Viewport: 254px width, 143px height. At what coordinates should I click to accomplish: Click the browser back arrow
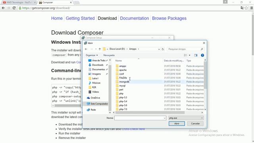(x=3, y=8)
